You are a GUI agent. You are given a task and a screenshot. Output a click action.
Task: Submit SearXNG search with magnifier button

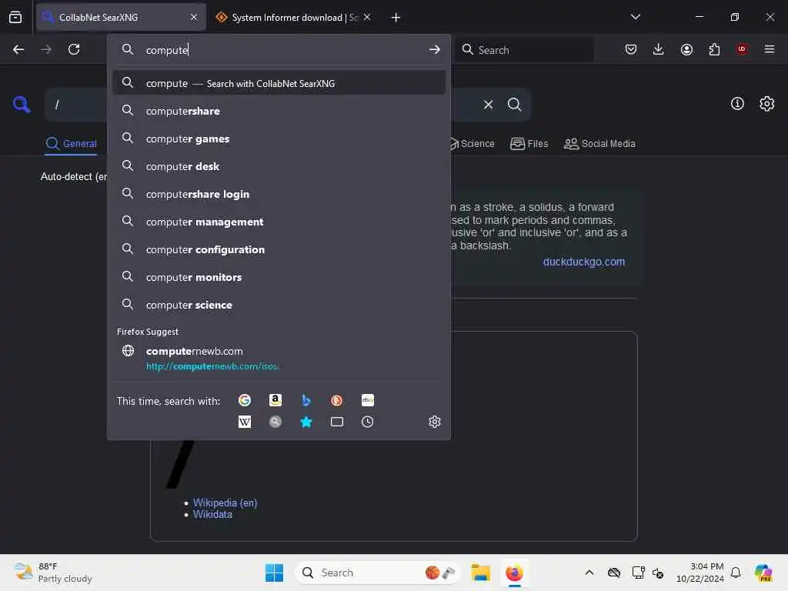pos(514,104)
